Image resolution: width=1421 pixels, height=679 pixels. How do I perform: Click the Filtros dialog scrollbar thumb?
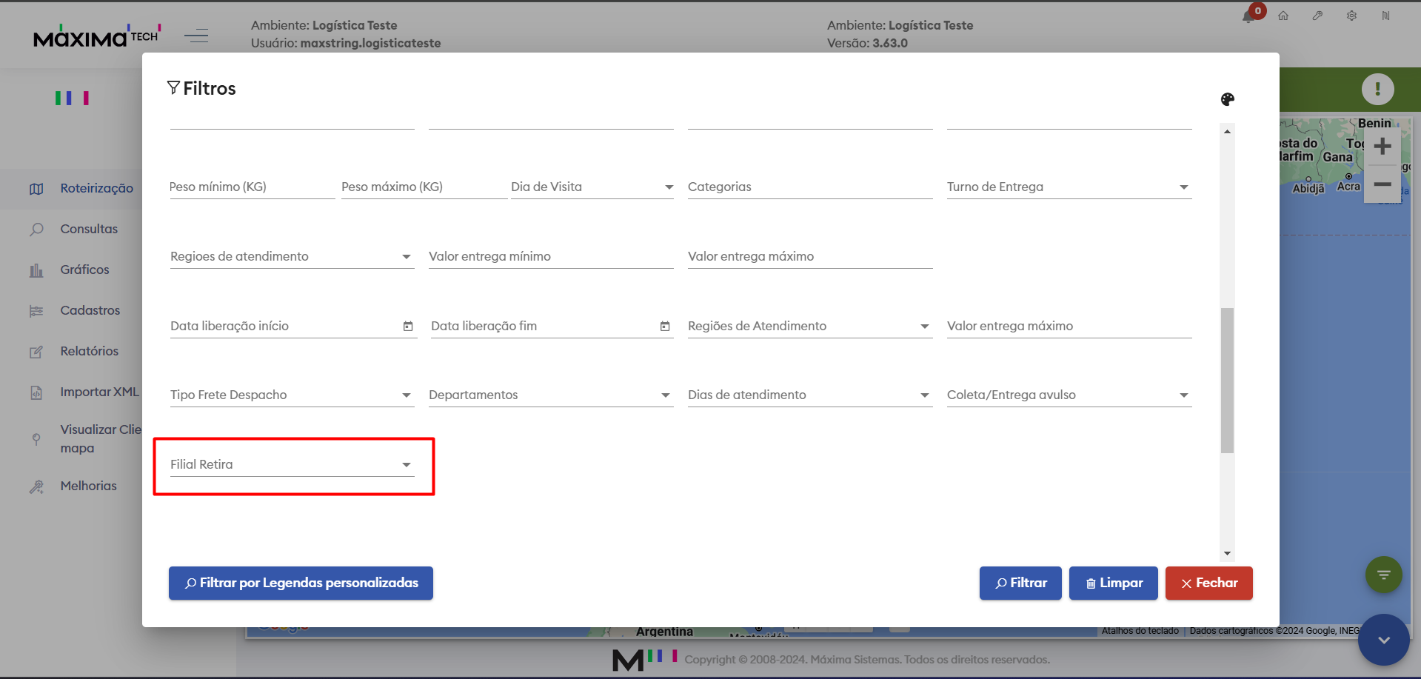(1227, 380)
